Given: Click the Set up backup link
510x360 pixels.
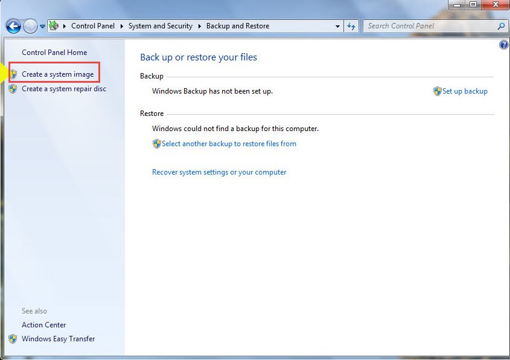Looking at the screenshot, I should [465, 91].
